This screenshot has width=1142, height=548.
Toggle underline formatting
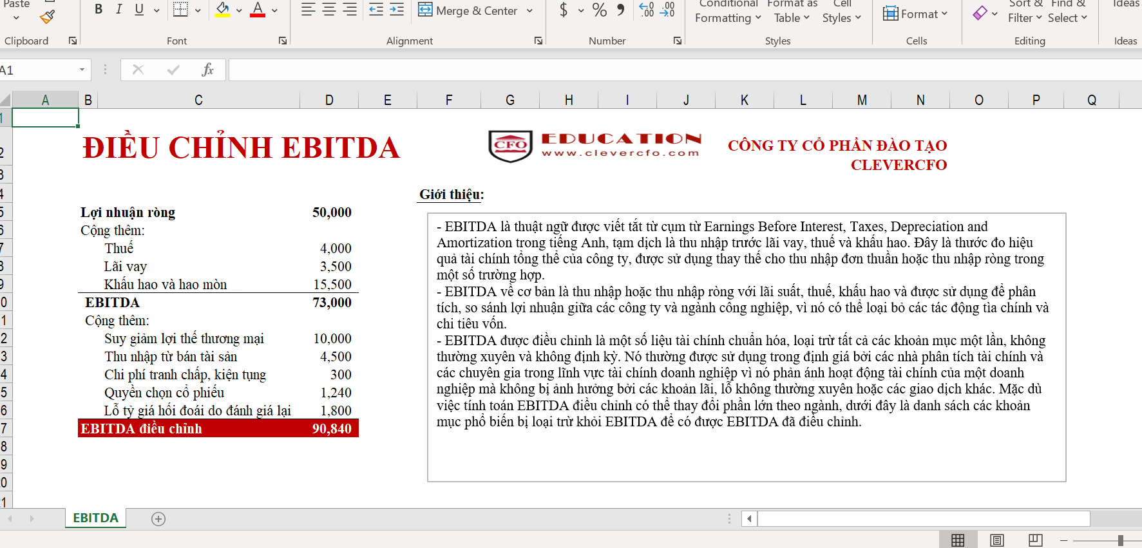tap(139, 10)
